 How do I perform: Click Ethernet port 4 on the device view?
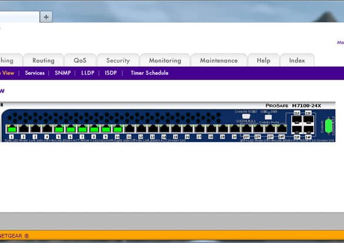coord(47,129)
